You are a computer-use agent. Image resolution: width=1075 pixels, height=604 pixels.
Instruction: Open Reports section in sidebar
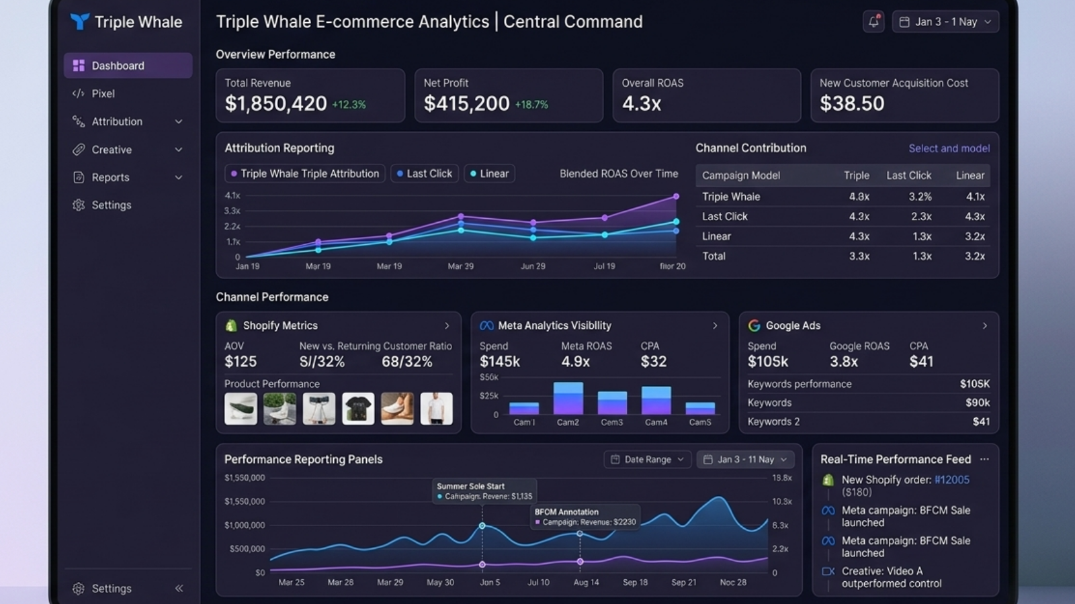[128, 177]
